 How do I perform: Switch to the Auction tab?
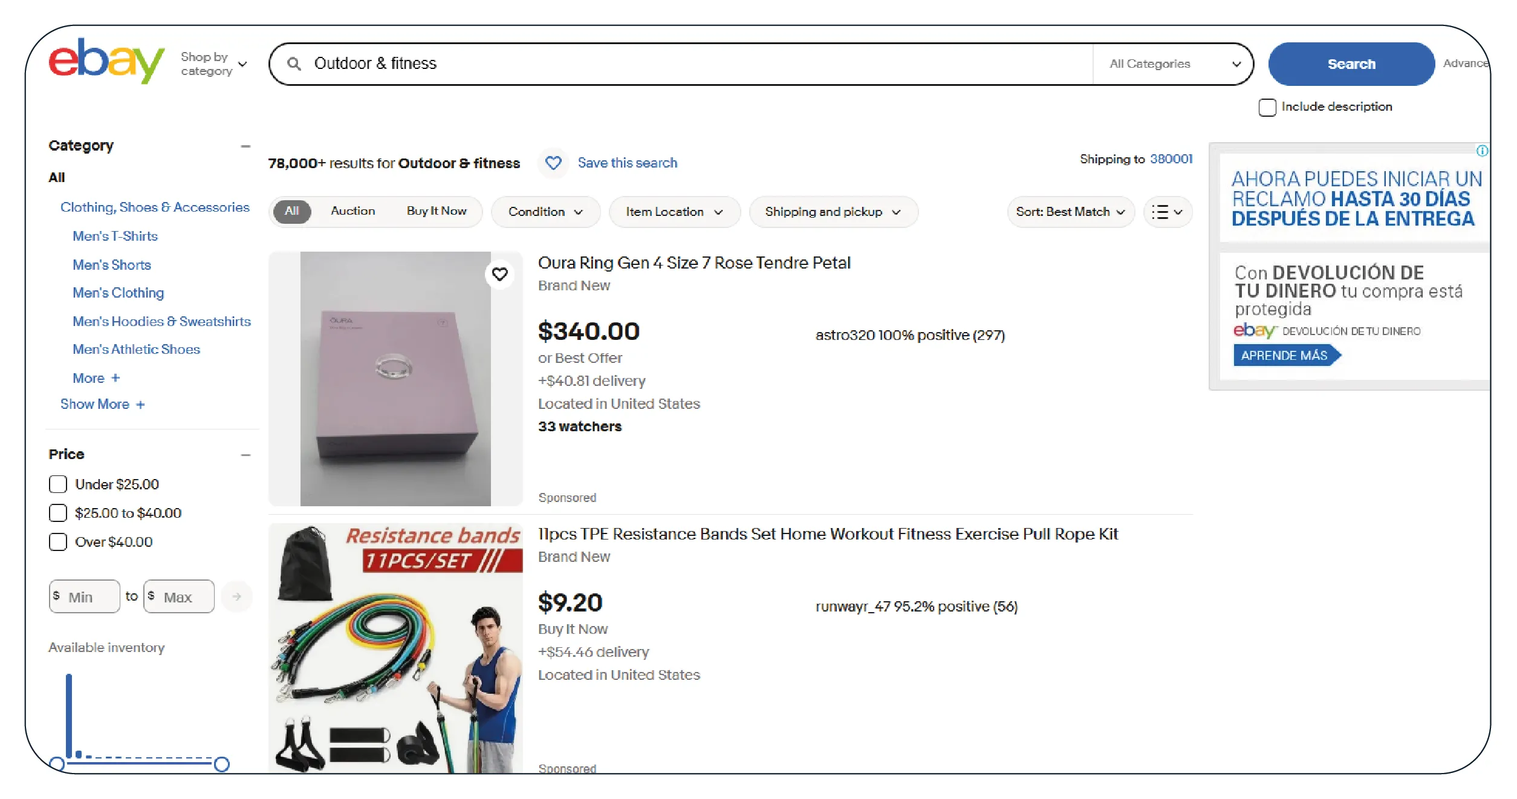click(x=352, y=211)
